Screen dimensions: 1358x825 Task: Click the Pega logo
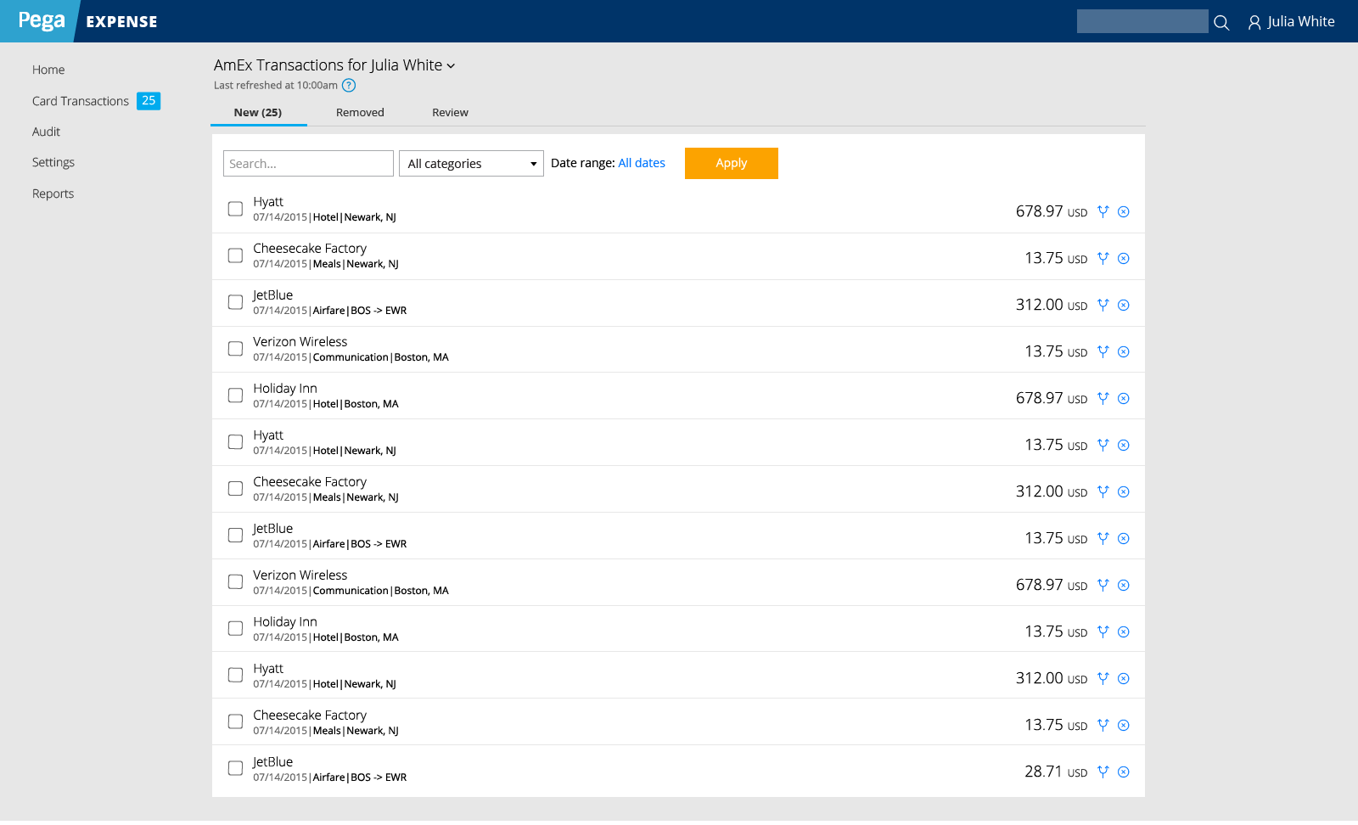[x=42, y=20]
